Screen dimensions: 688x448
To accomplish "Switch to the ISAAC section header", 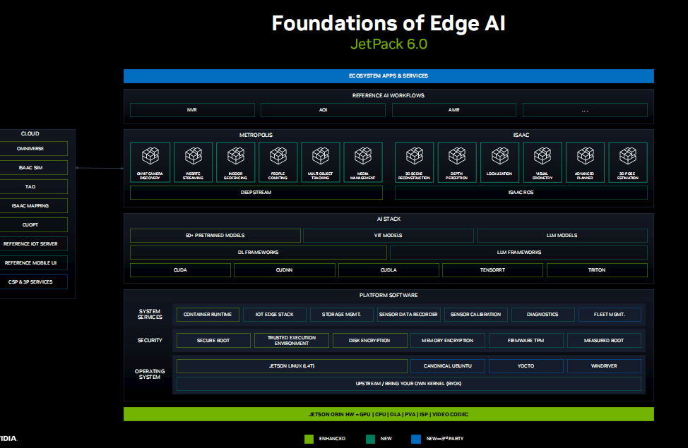I will point(521,135).
